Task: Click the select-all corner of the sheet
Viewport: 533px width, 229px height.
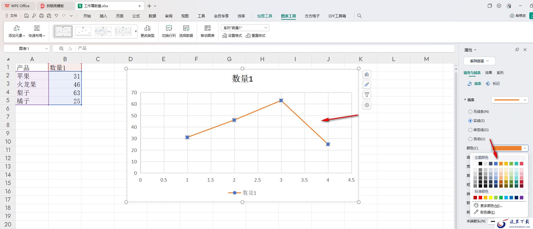Action: click(x=8, y=59)
